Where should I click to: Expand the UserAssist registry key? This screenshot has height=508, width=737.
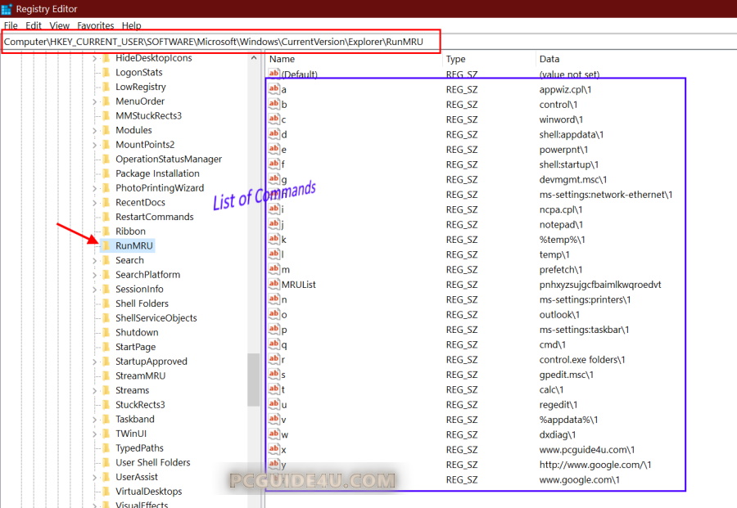tap(94, 477)
